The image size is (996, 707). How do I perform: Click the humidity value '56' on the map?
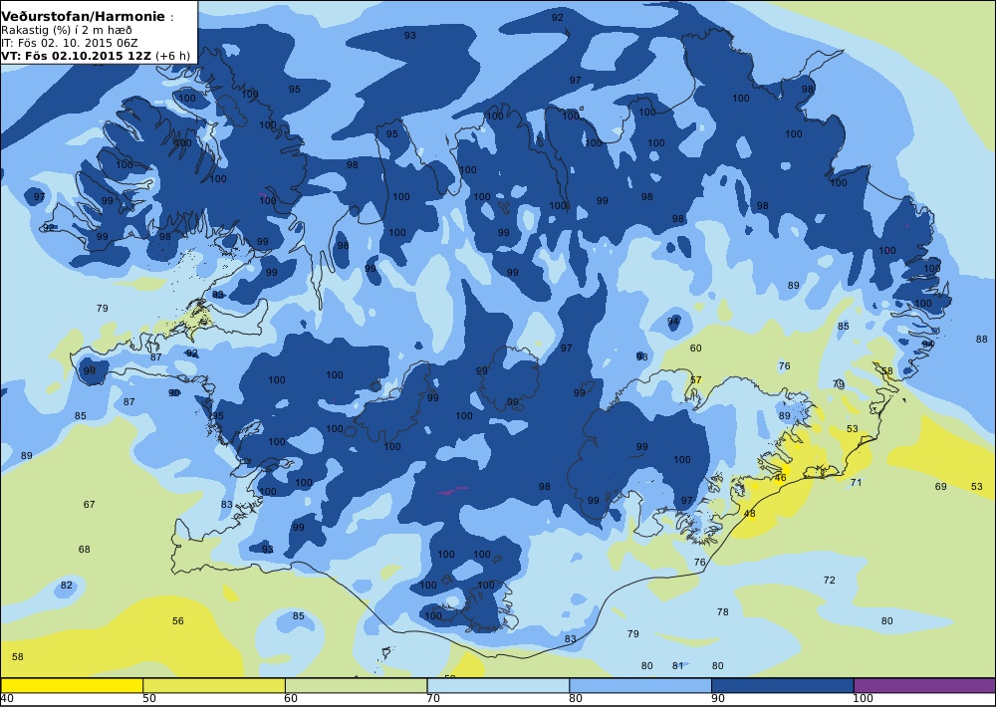coord(178,620)
